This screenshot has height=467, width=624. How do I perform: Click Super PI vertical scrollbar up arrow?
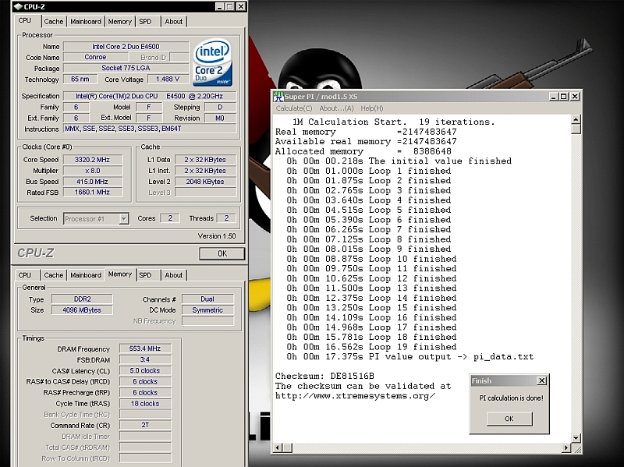[x=576, y=119]
